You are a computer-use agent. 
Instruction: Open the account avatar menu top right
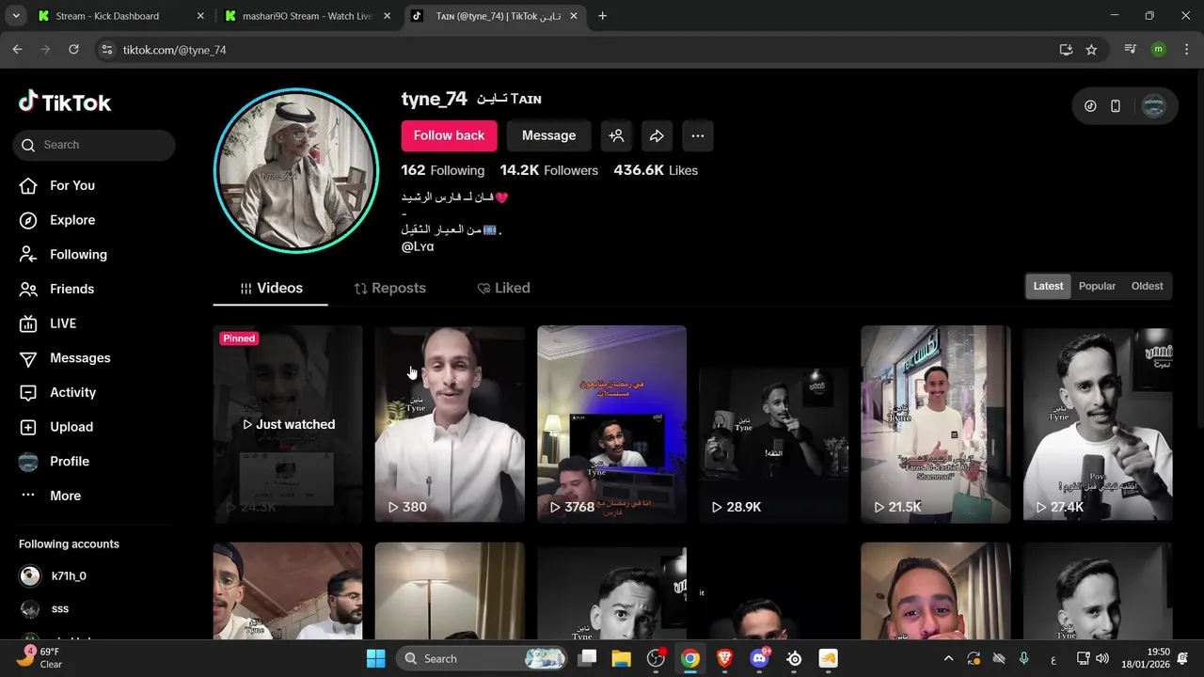1153,106
